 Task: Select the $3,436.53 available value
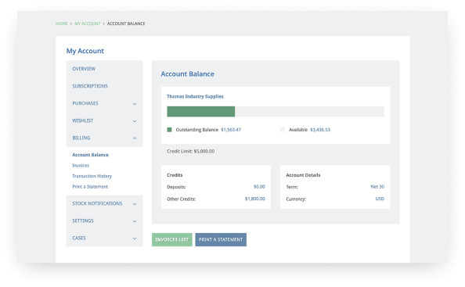tap(320, 130)
